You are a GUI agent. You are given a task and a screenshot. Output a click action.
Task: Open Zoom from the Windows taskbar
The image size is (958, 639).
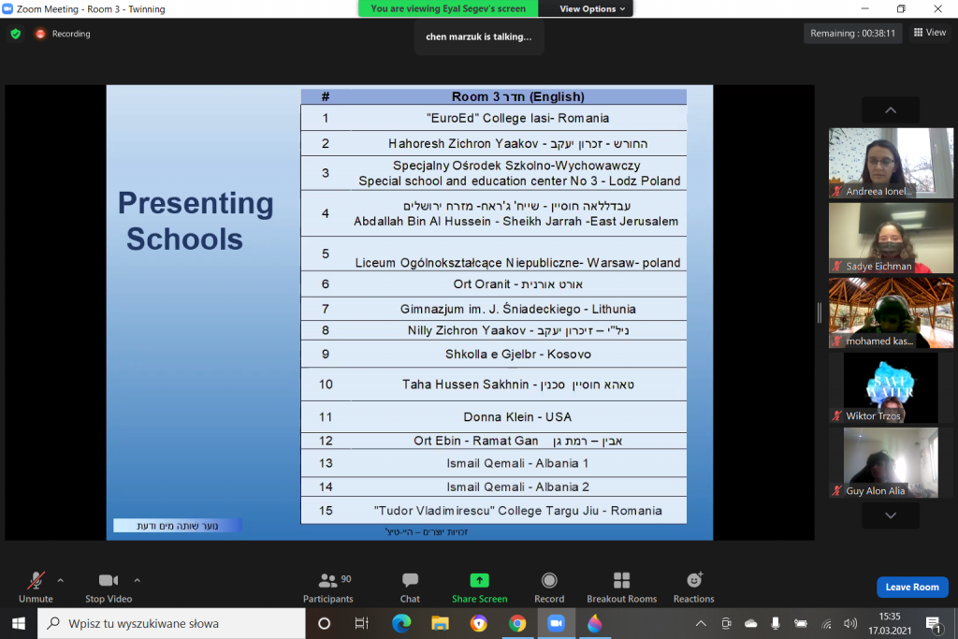coord(556,623)
